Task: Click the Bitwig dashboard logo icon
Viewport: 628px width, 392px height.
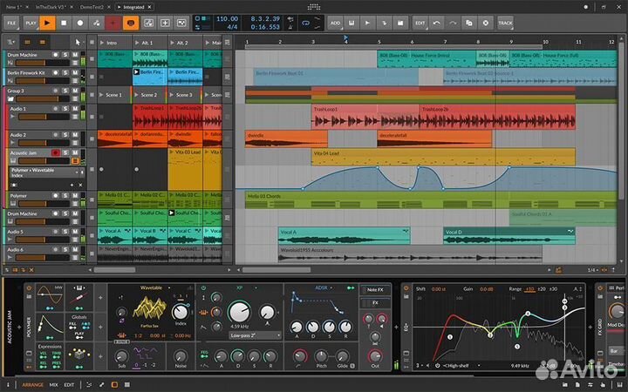Action: 314,7
